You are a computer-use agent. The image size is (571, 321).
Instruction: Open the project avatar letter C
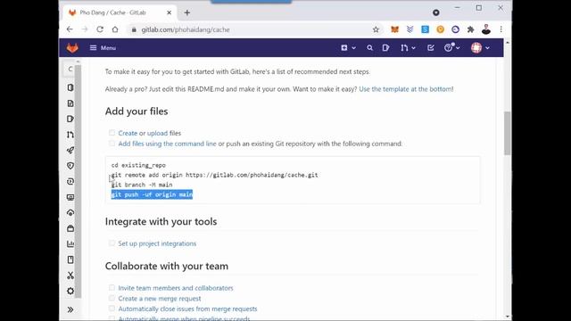tap(70, 70)
